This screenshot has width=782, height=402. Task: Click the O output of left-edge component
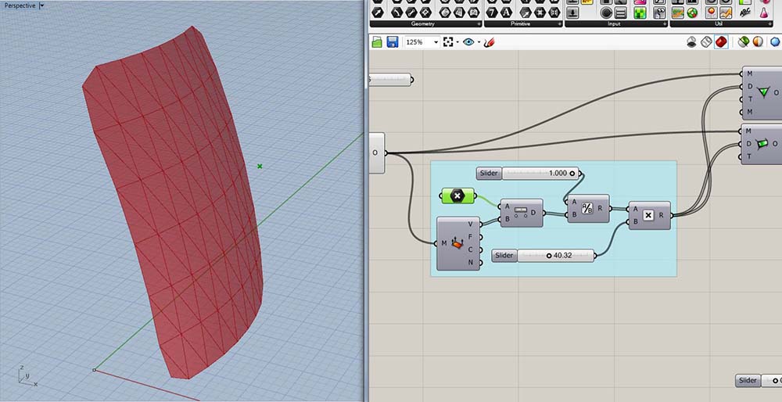tap(375, 153)
